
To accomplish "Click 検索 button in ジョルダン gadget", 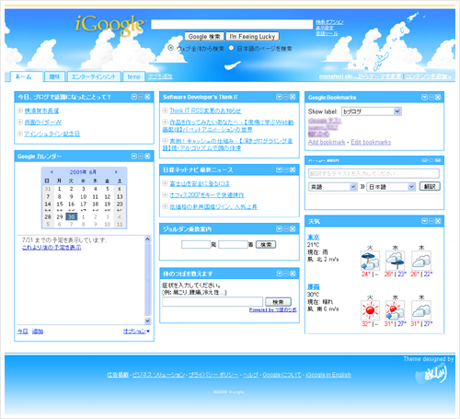I will [266, 245].
